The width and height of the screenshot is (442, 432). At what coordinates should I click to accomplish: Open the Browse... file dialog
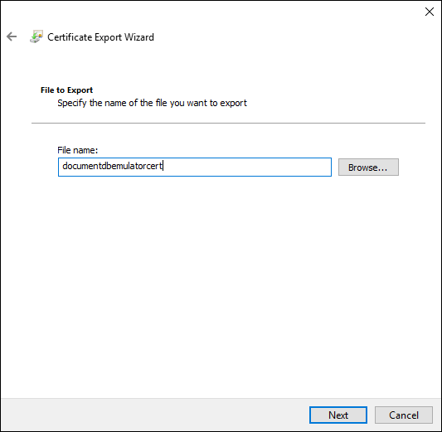[368, 167]
